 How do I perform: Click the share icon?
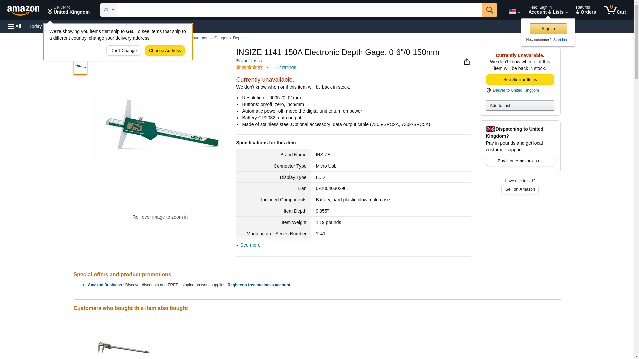click(x=467, y=62)
